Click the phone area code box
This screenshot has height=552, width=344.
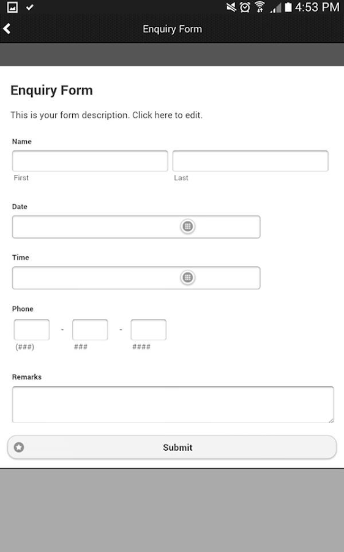[x=32, y=329]
